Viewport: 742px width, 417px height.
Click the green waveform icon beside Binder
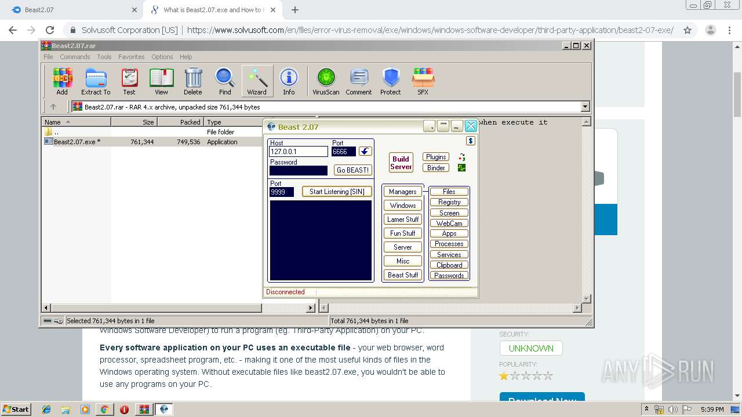462,168
